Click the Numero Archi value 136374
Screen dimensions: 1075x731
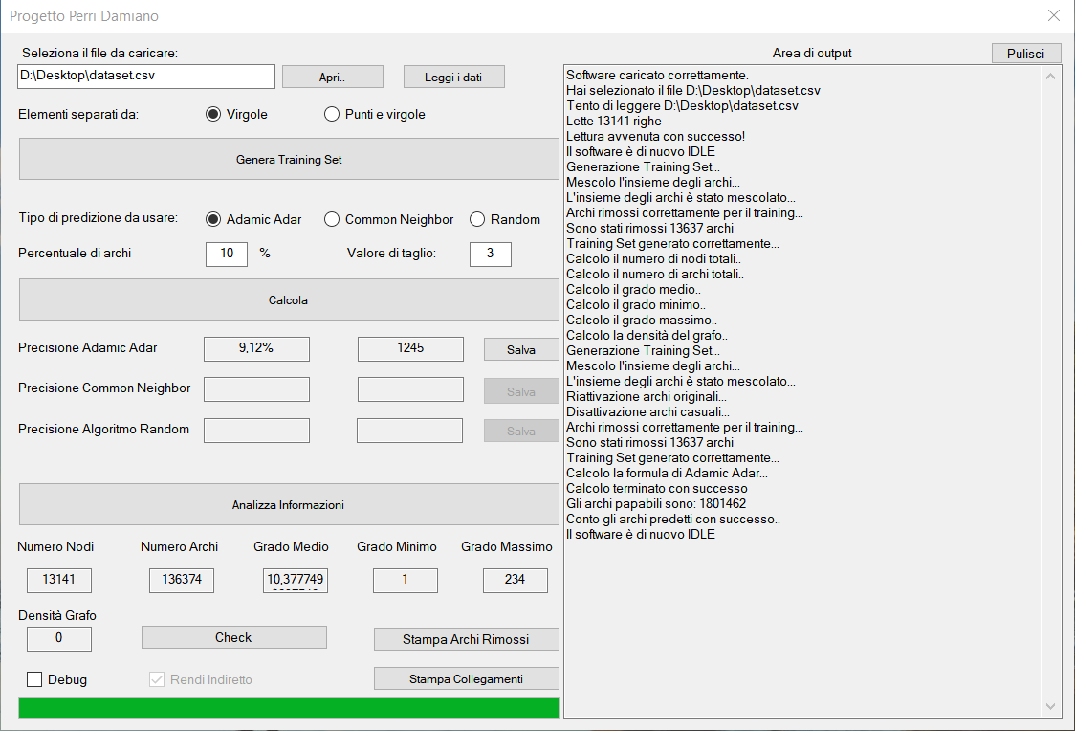182,580
